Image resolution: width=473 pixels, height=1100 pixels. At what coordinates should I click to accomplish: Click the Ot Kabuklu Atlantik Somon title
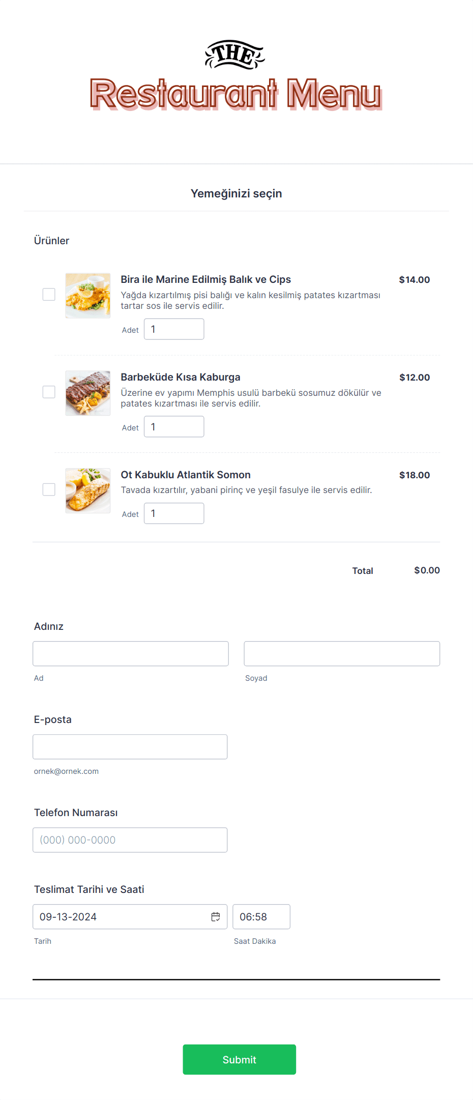point(186,475)
